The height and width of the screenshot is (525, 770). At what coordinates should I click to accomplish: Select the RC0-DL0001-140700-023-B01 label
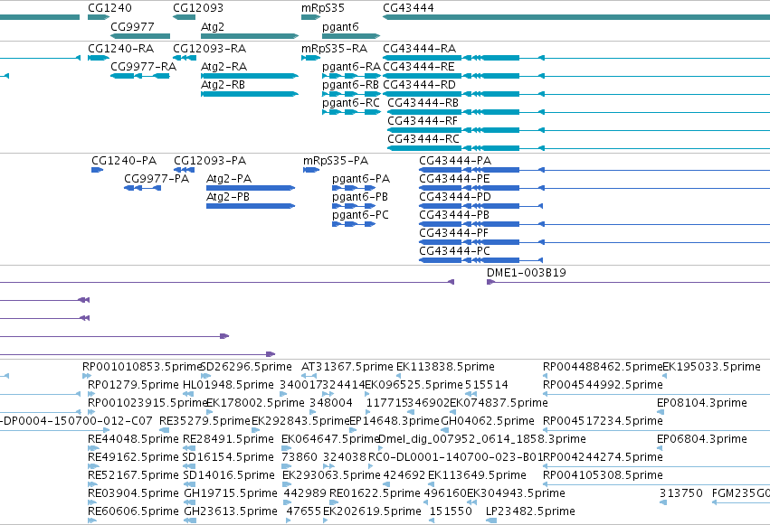pyautogui.click(x=455, y=457)
